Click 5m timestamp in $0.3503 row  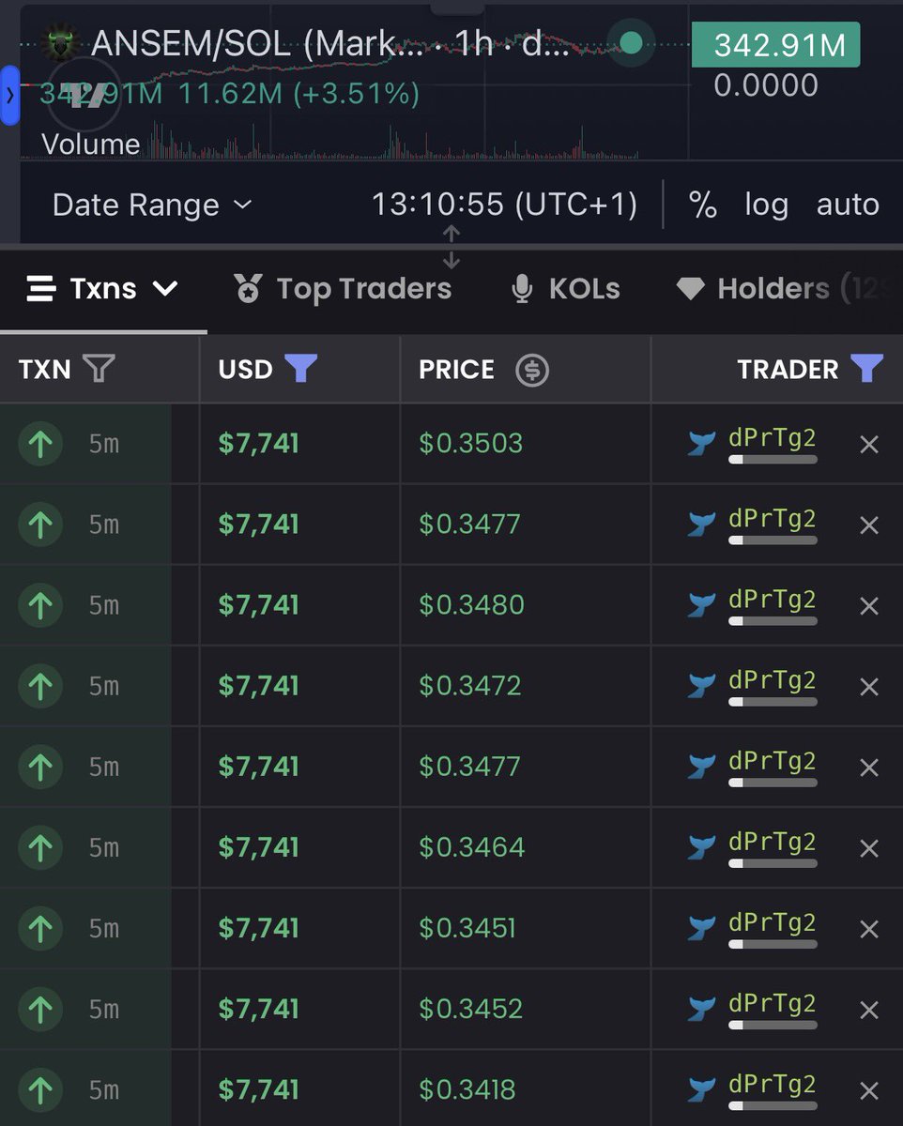[104, 444]
